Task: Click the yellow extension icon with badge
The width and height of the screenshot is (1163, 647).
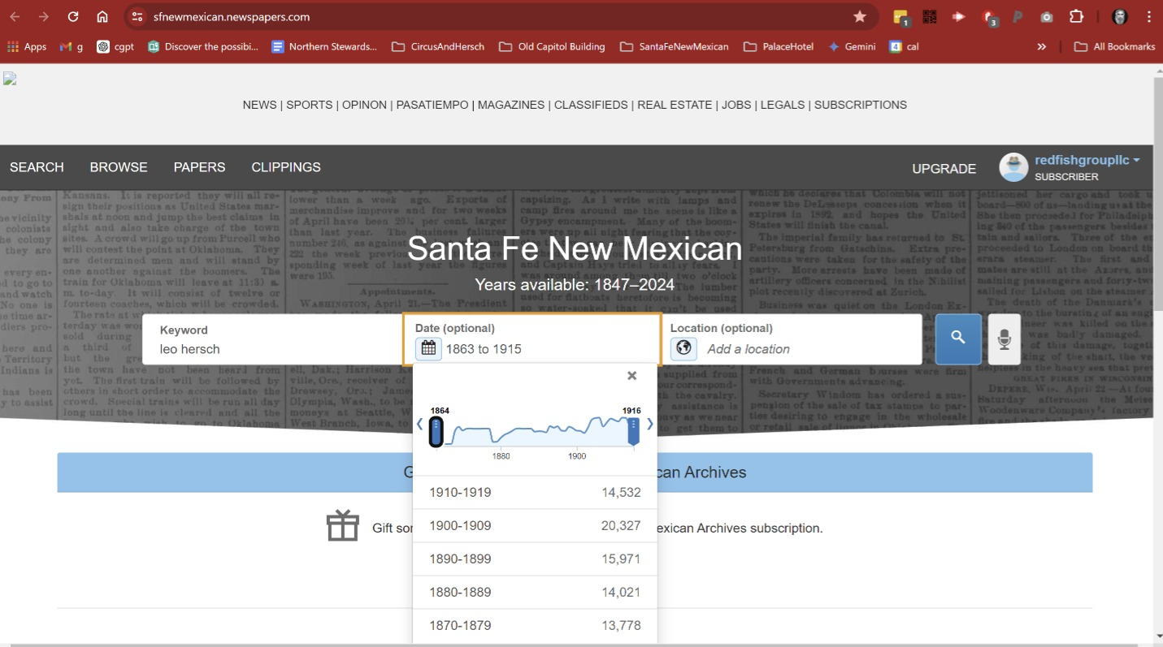Action: click(900, 16)
